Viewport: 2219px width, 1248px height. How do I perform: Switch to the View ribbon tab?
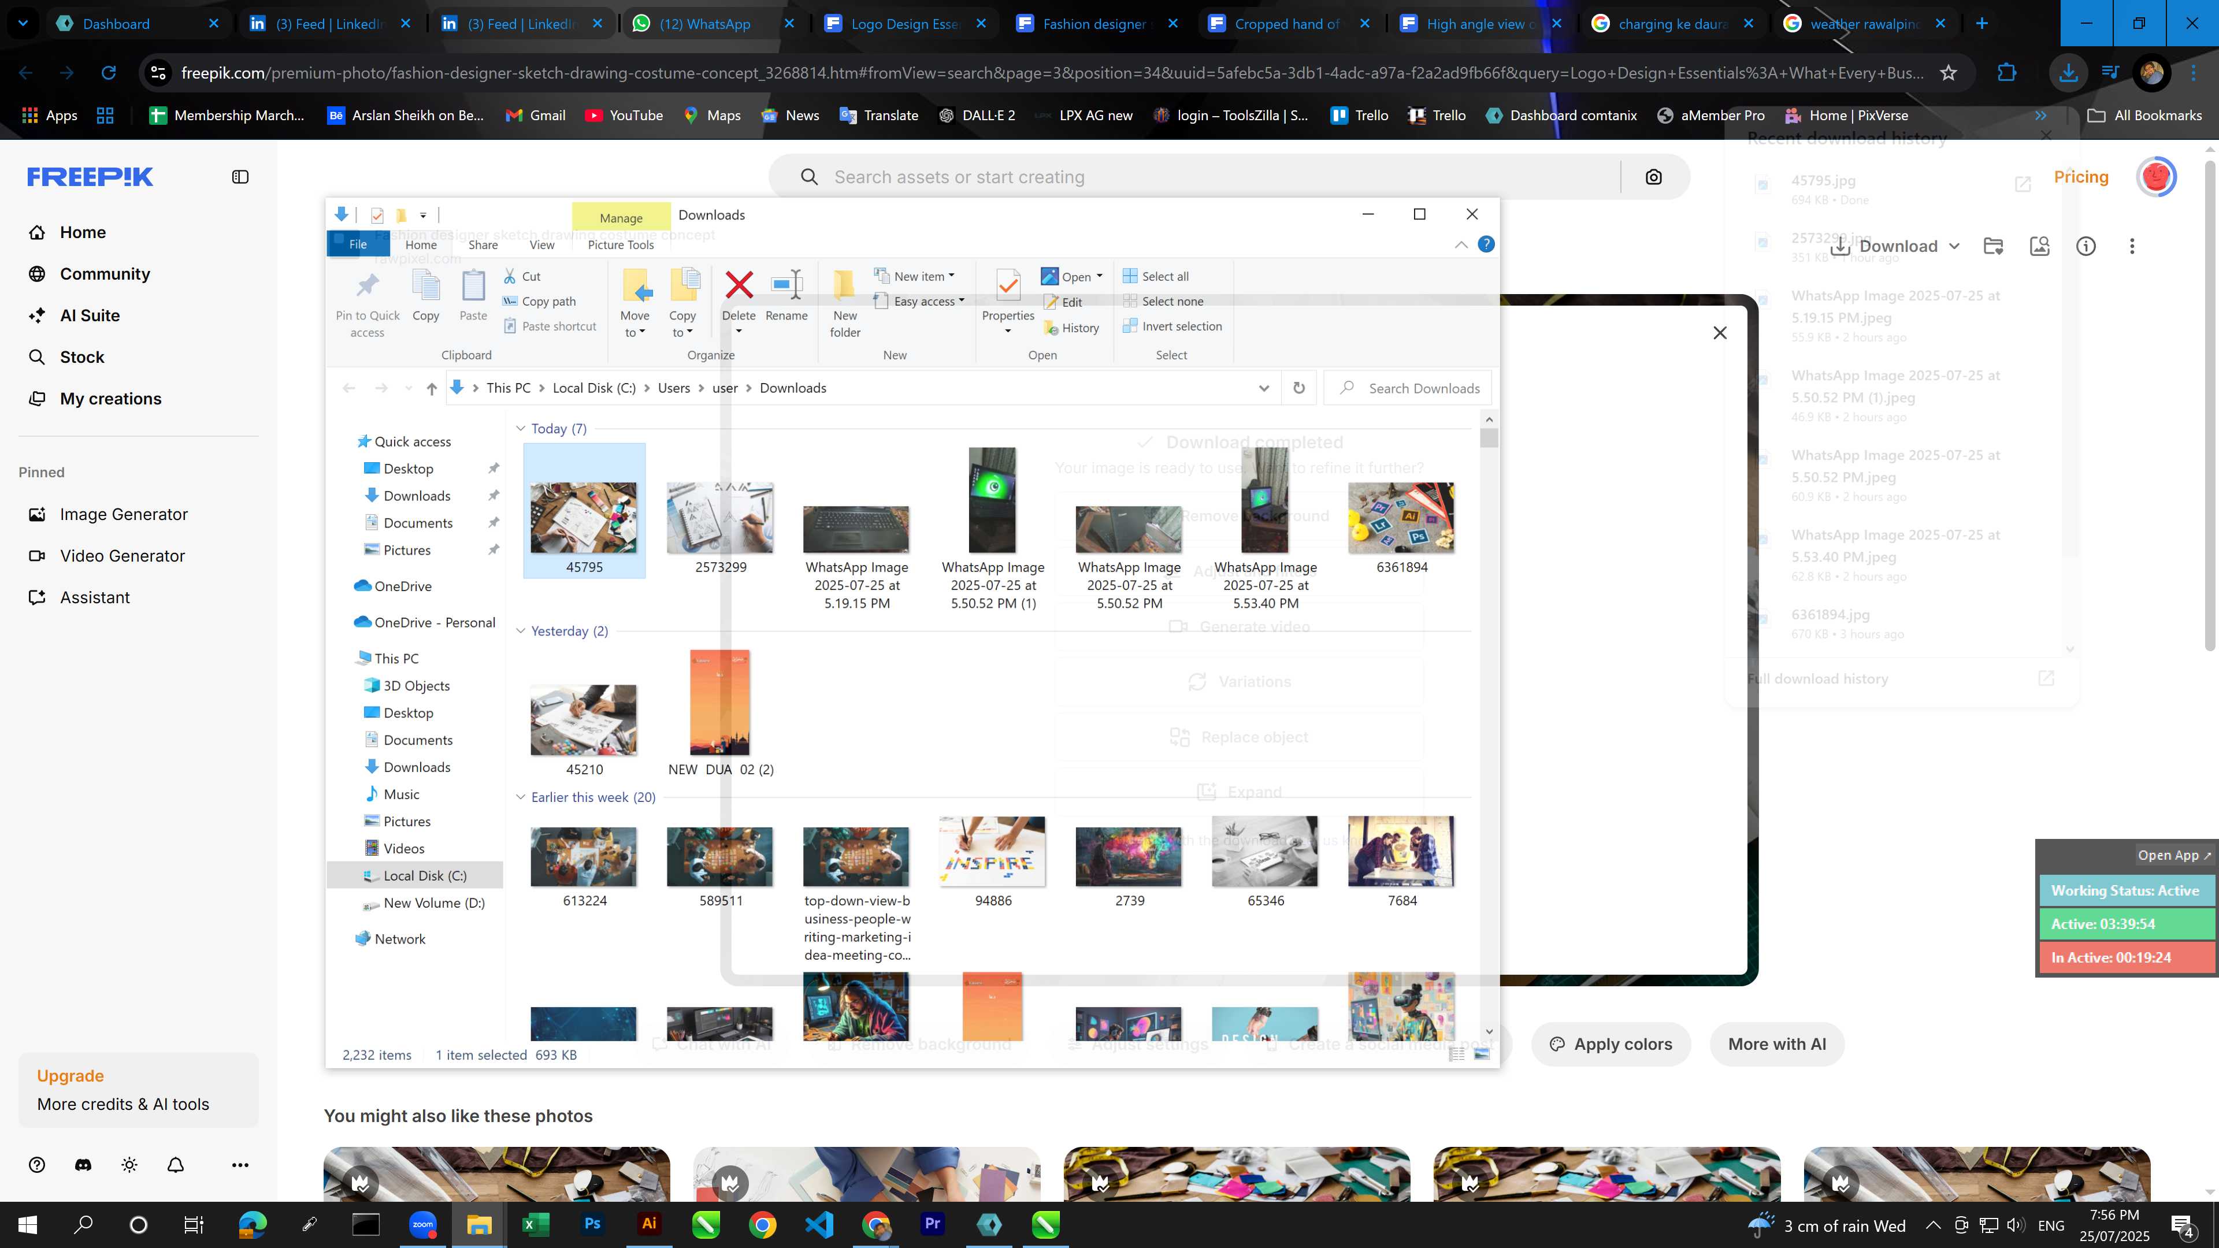coord(541,244)
